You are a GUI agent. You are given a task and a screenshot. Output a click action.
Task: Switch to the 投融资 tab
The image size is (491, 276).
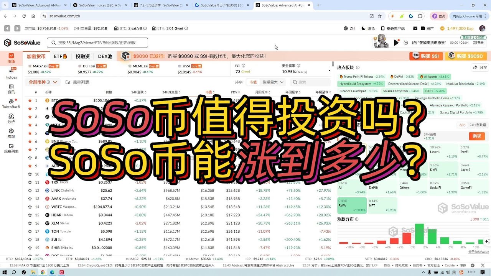82,56
